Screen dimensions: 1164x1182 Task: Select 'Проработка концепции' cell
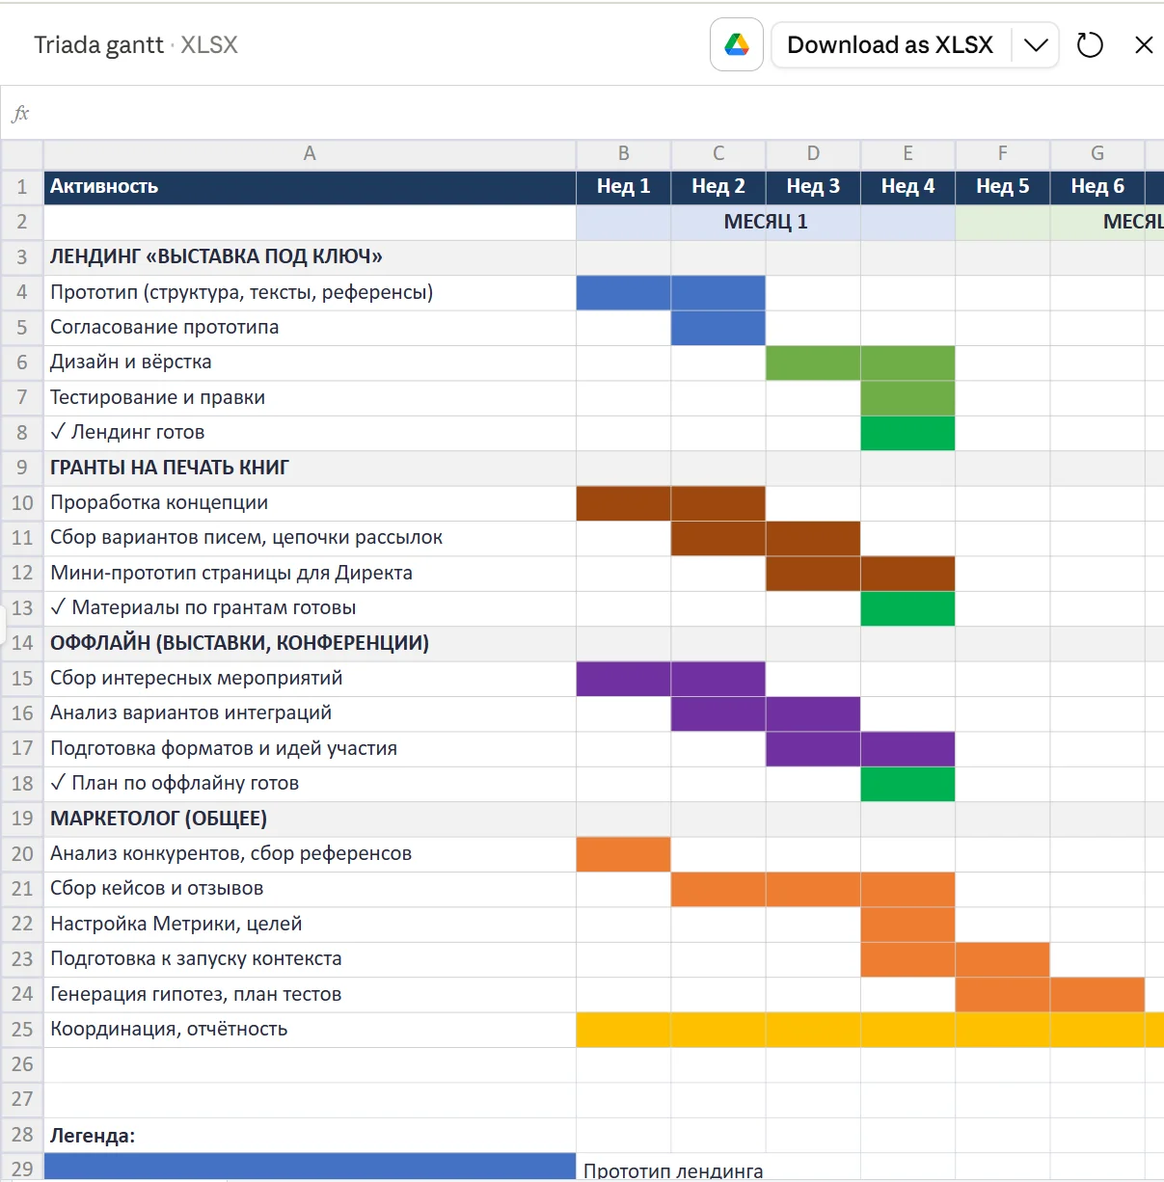point(310,503)
